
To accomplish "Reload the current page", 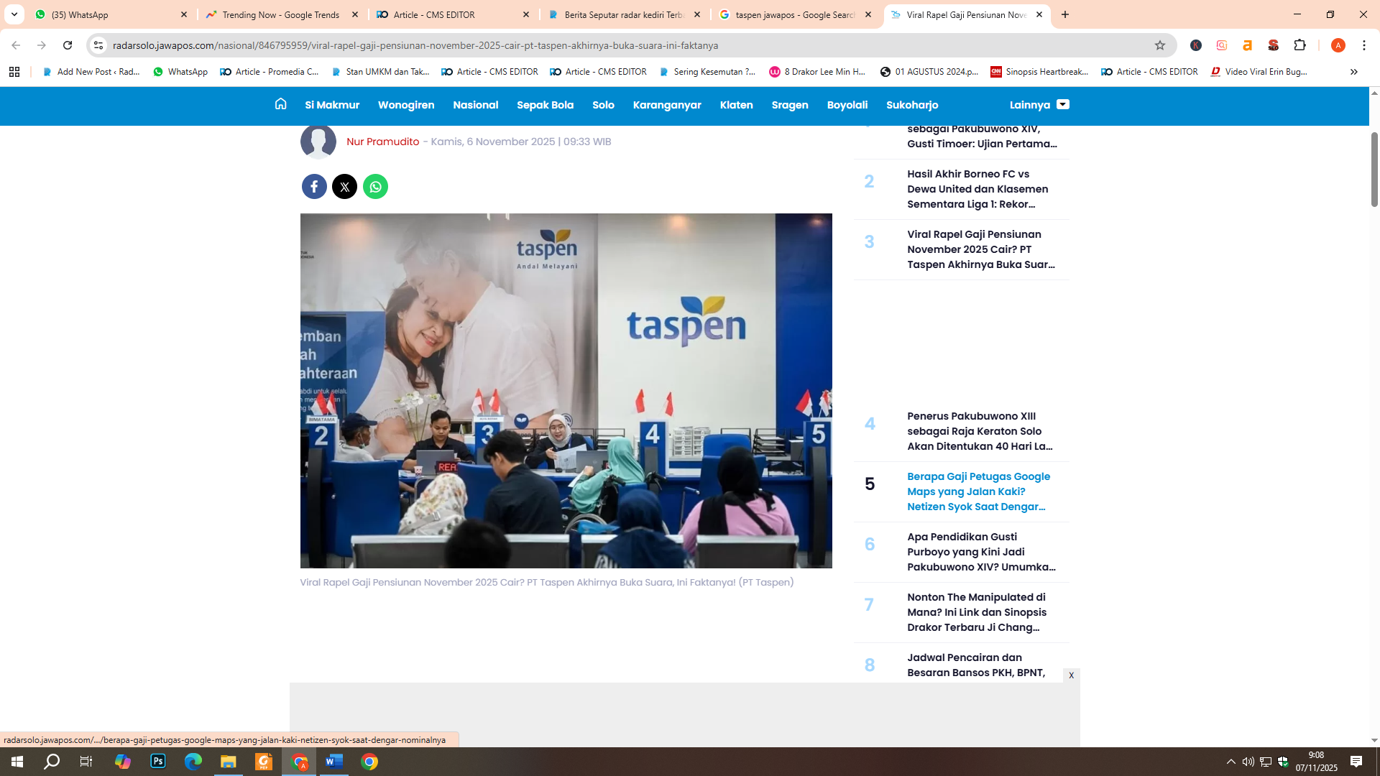I will (x=68, y=45).
